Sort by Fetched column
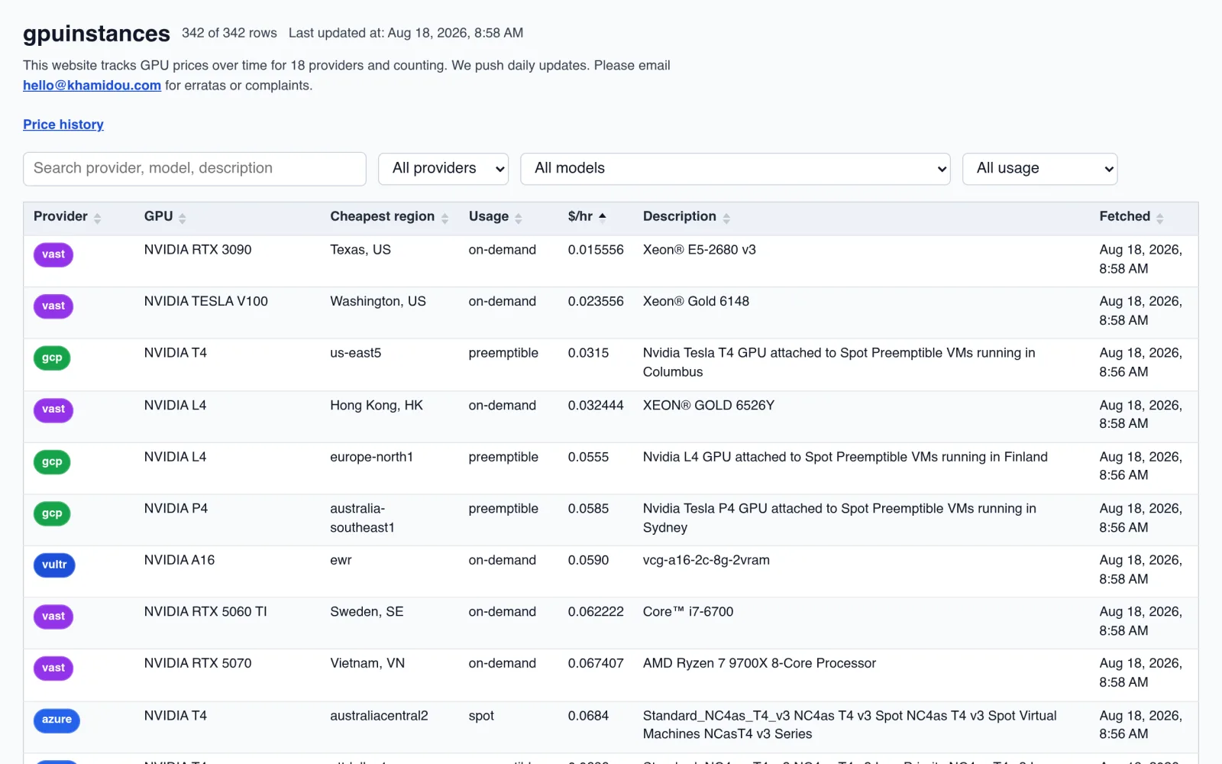This screenshot has height=764, width=1222. 1132,217
